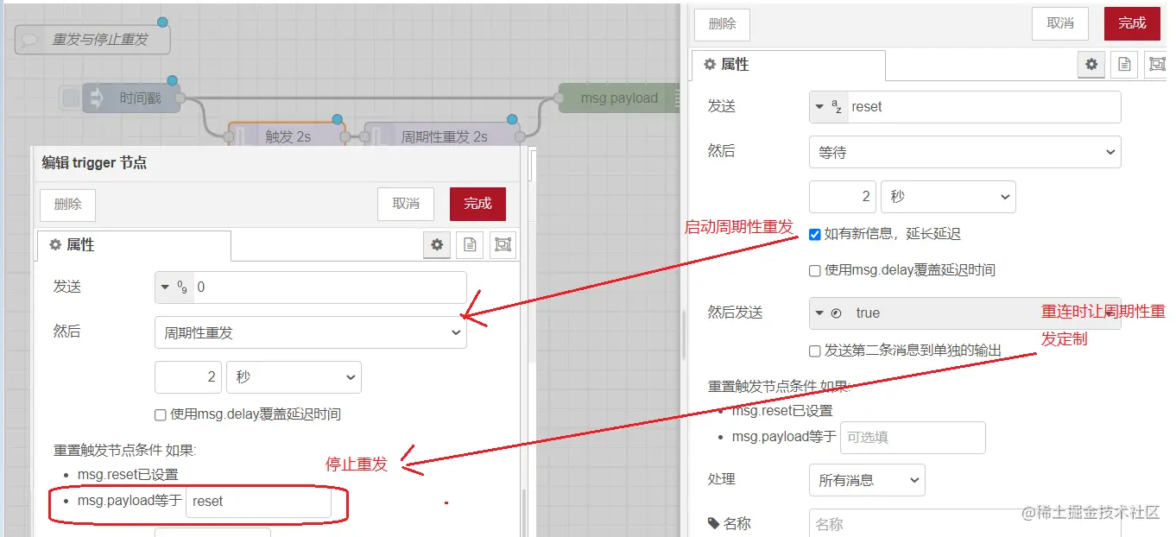
Task: Click 完成 button in right panel
Action: [1132, 24]
